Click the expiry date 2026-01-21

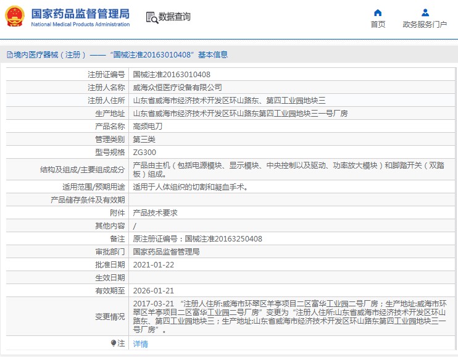153,290
